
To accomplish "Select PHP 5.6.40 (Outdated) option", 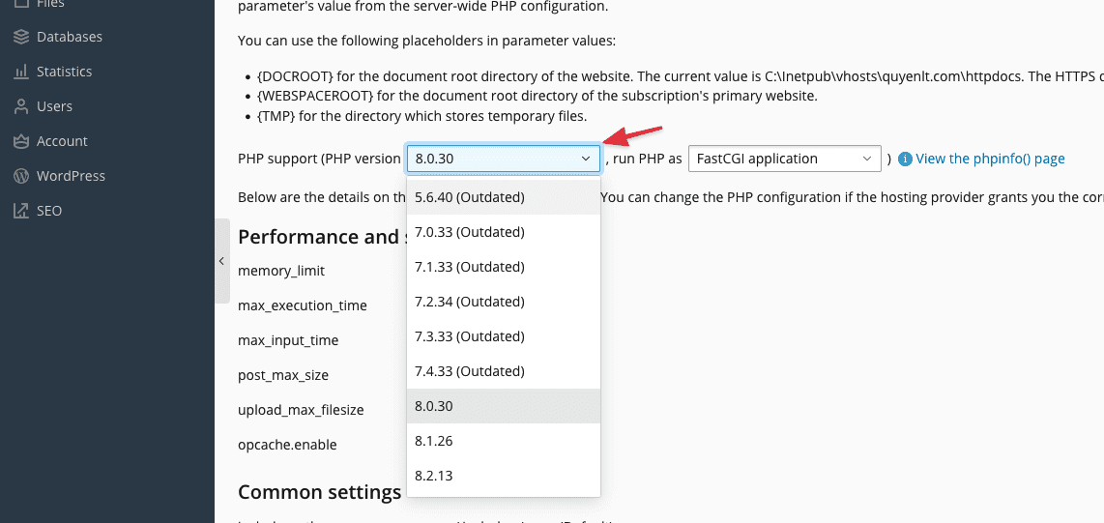I will pyautogui.click(x=470, y=197).
